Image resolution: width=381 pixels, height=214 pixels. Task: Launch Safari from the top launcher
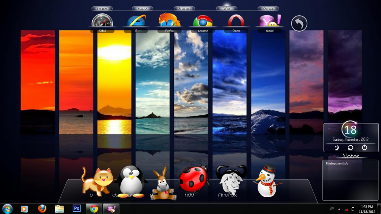click(102, 21)
